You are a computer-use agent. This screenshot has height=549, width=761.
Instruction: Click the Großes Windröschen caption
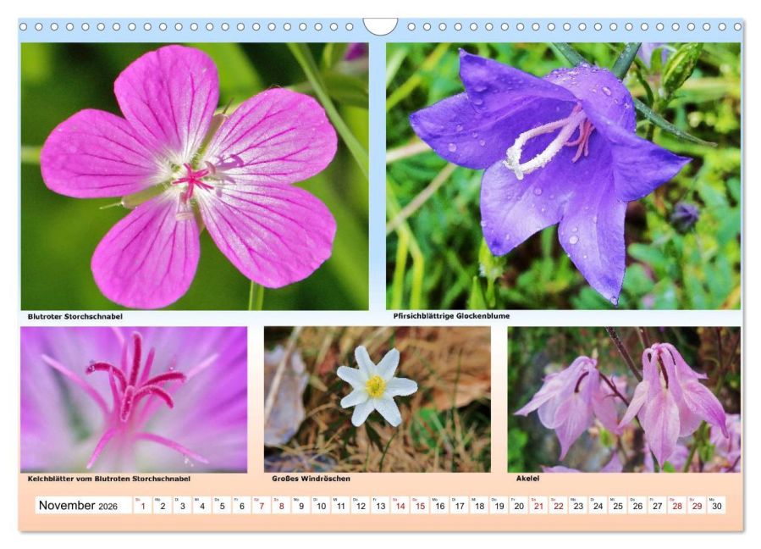coord(312,479)
